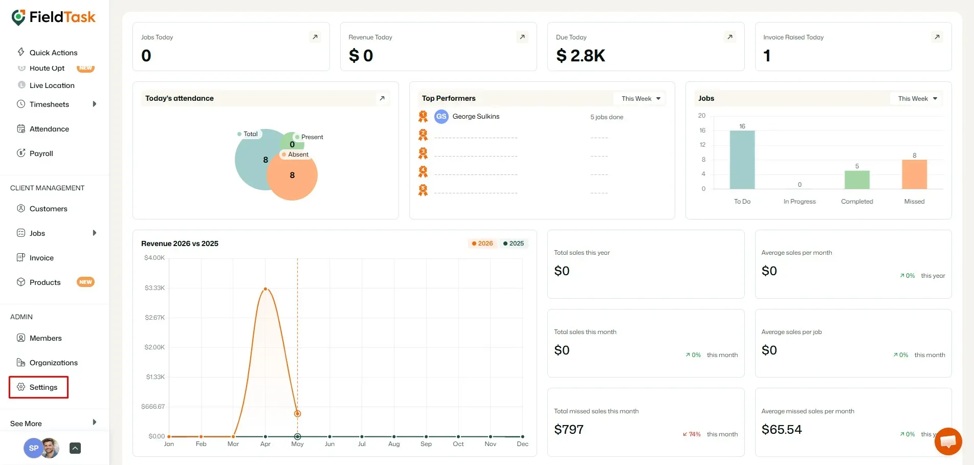Click the "$ 2.8K" due value
This screenshot has width=974, height=465.
(581, 55)
